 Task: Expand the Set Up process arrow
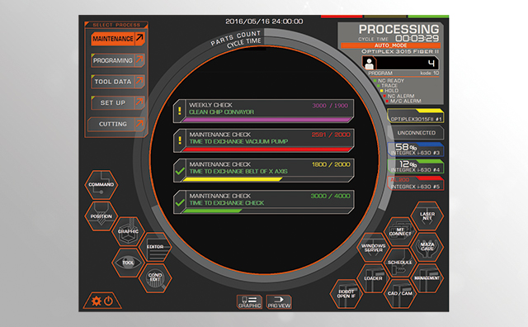coord(139,102)
